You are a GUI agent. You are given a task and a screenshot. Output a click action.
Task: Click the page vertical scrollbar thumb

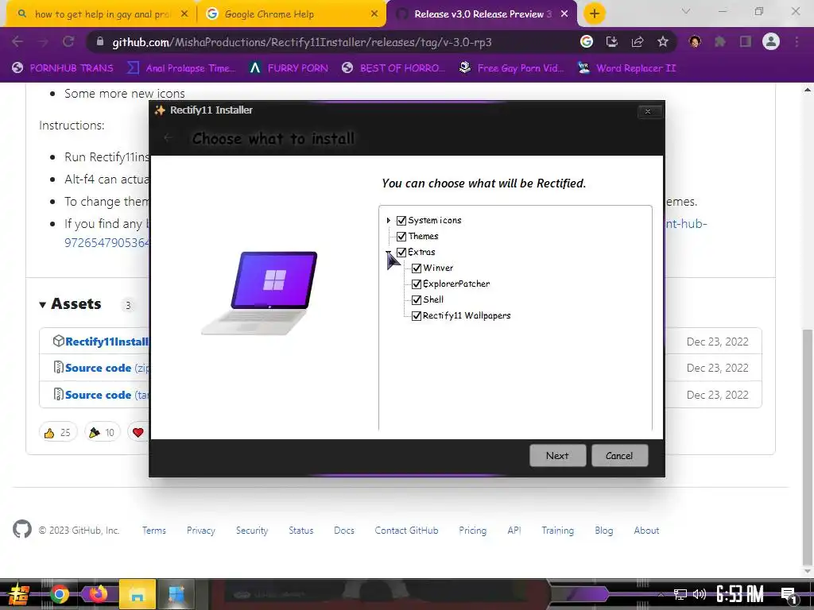point(808,446)
